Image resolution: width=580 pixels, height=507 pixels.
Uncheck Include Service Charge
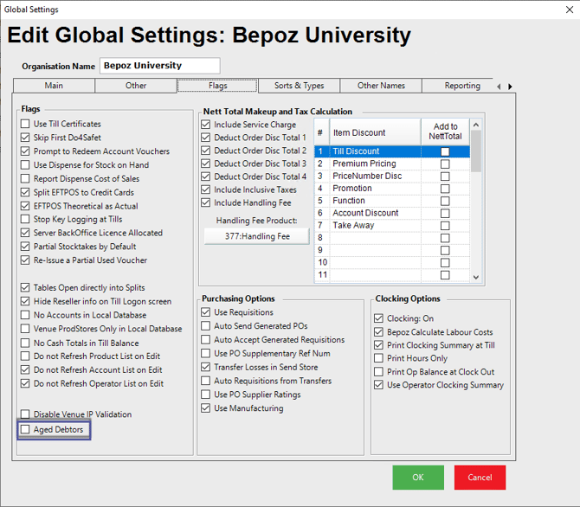pos(206,125)
